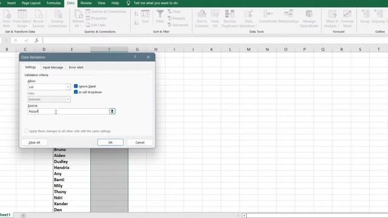
Task: Click the Source input field
Action: (x=69, y=111)
